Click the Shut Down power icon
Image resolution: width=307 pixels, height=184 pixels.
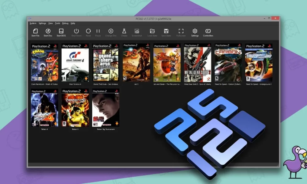coord(76,31)
